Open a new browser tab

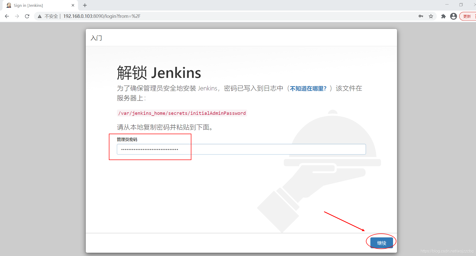pyautogui.click(x=85, y=5)
